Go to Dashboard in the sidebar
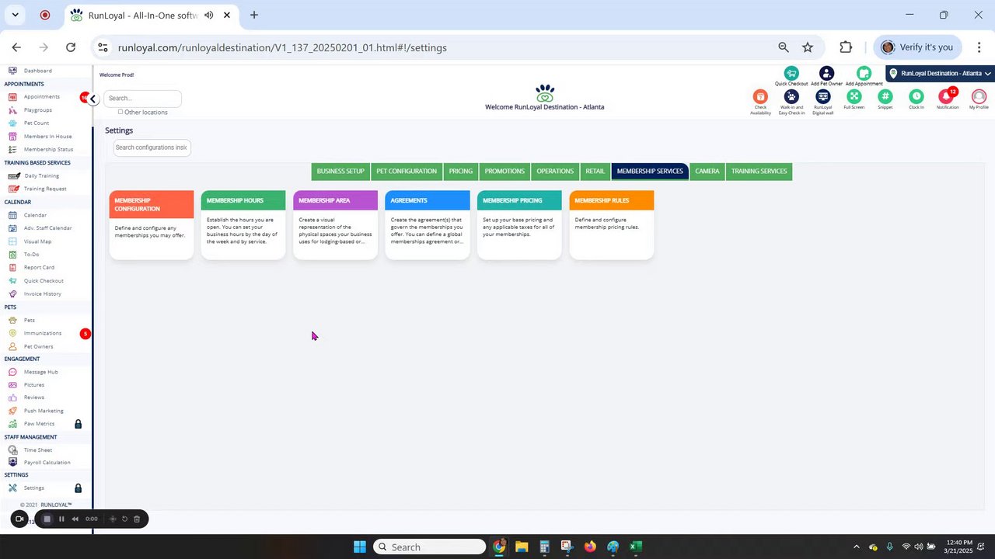The image size is (995, 559). pos(37,71)
